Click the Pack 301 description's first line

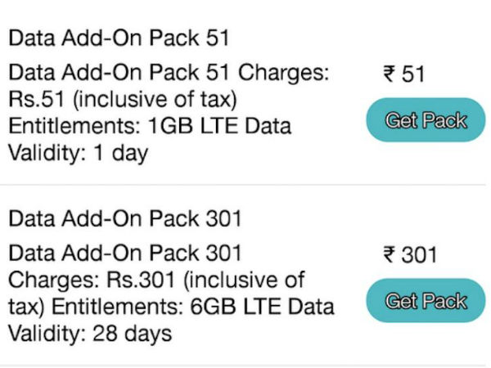coord(124,253)
